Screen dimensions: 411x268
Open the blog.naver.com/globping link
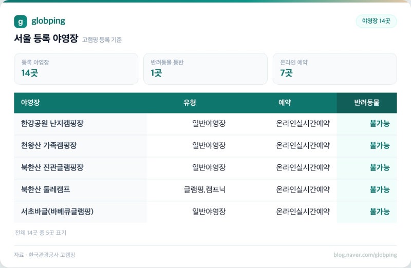(365, 255)
